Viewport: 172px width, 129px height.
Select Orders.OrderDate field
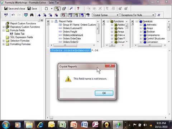pyautogui.click(x=72, y=38)
